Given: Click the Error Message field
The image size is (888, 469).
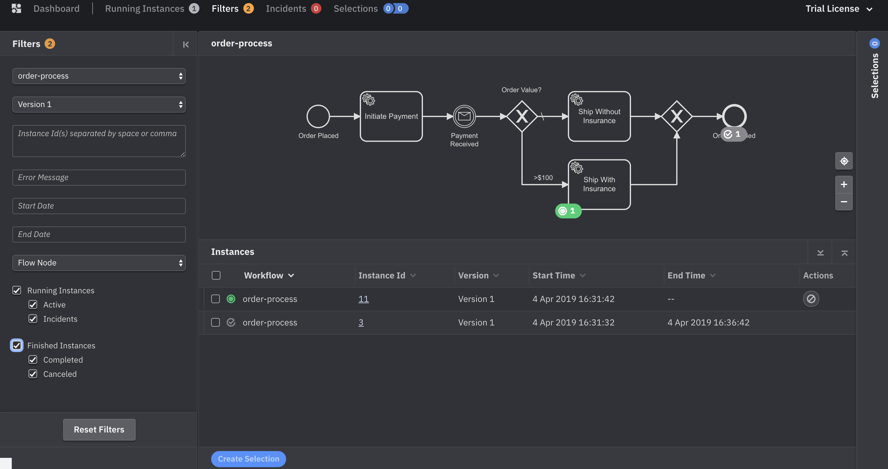Looking at the screenshot, I should tap(99, 177).
